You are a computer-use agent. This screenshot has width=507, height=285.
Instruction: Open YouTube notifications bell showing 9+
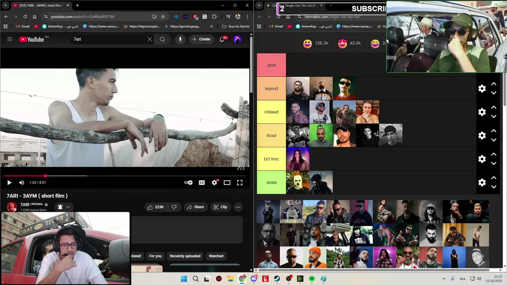222,39
